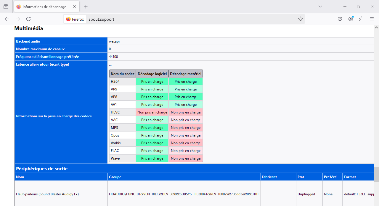Click FLAC's Décodage logiciel status cell
The image size is (379, 206).
pyautogui.click(x=152, y=151)
